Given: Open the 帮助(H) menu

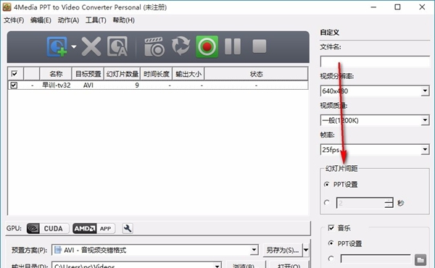Looking at the screenshot, I should pos(123,20).
